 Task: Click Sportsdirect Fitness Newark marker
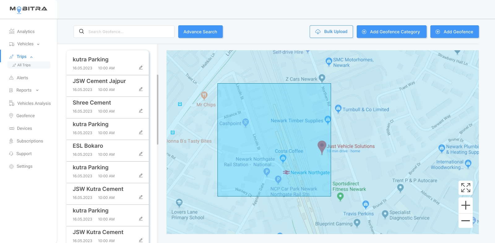340,196
